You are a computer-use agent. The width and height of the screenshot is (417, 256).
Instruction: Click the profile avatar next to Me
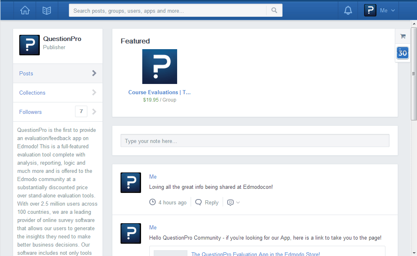tap(370, 10)
